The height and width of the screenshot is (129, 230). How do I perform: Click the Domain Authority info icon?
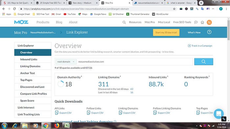tap(81, 76)
